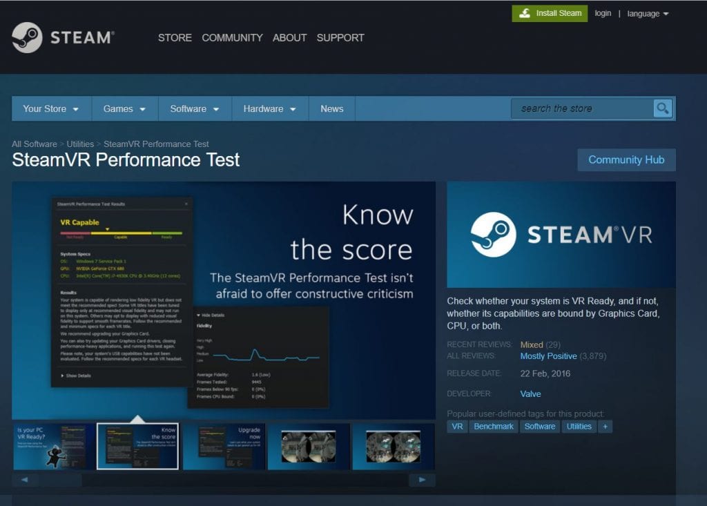Go to STORE in top navigation
Screen dimensions: 707x506
(x=175, y=38)
